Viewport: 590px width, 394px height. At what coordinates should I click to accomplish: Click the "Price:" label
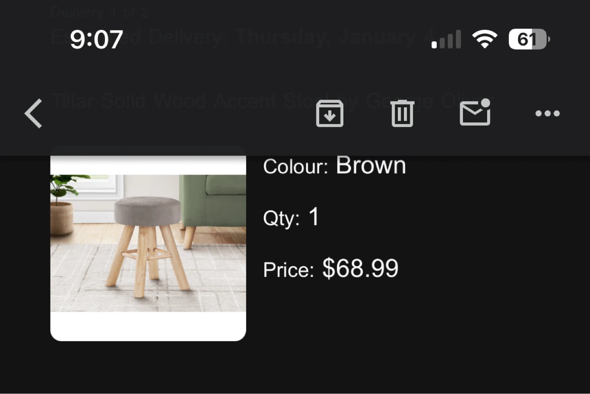pyautogui.click(x=288, y=270)
